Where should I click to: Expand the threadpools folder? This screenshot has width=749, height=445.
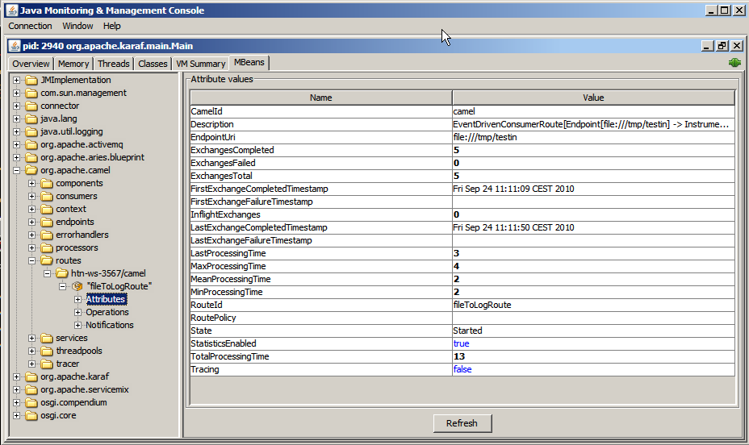click(31, 351)
